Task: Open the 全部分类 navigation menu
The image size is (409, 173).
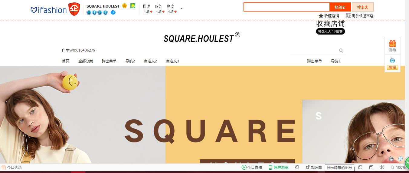Action: click(x=86, y=61)
